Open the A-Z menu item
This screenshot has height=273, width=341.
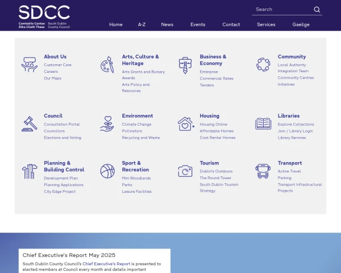click(x=142, y=24)
